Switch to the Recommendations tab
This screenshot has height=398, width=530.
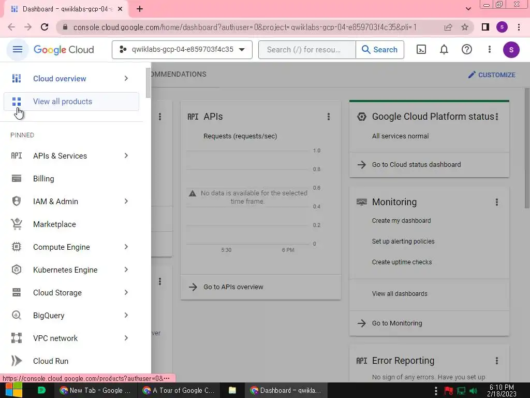click(179, 74)
